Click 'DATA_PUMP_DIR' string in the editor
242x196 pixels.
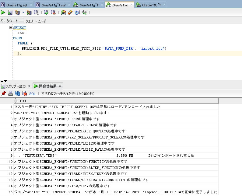tap(119, 48)
